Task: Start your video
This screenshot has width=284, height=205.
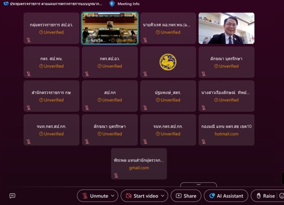Action: click(x=142, y=196)
